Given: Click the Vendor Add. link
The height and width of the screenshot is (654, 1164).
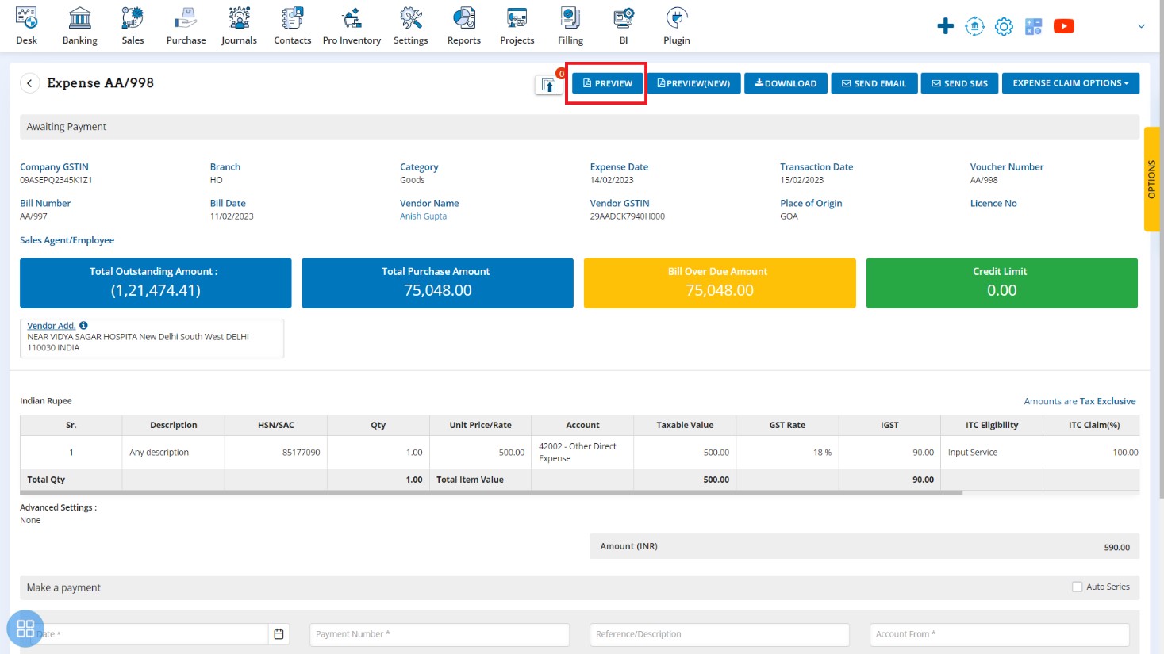Looking at the screenshot, I should pos(51,326).
